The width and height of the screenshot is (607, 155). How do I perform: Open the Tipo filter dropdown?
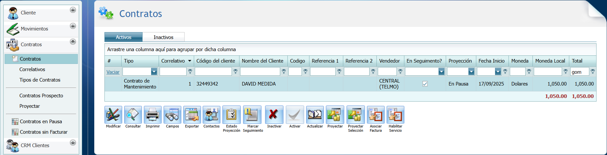(154, 71)
